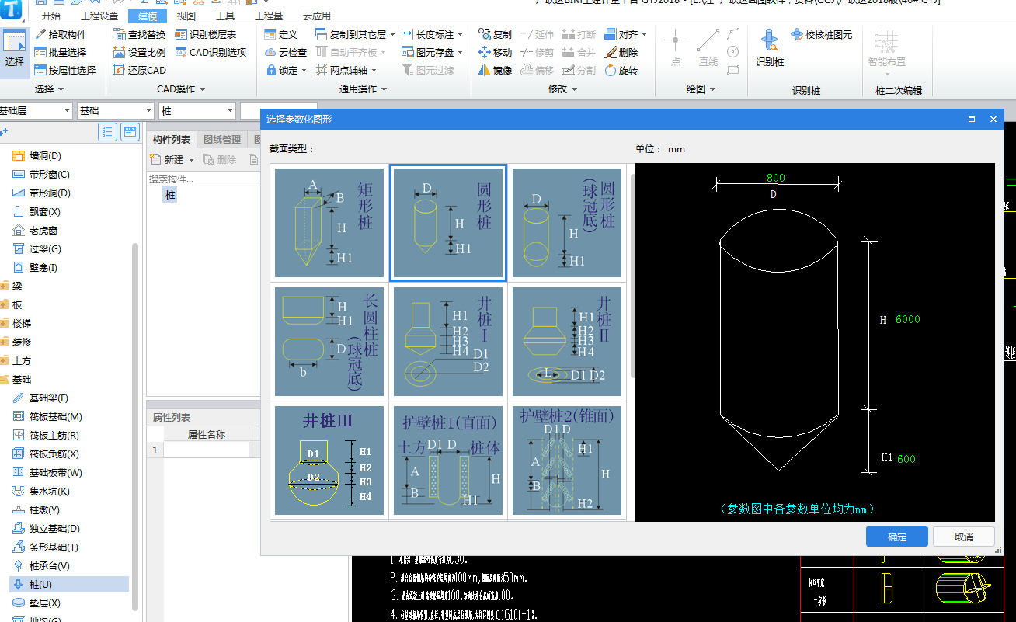Open 定义 definition tool

[281, 34]
